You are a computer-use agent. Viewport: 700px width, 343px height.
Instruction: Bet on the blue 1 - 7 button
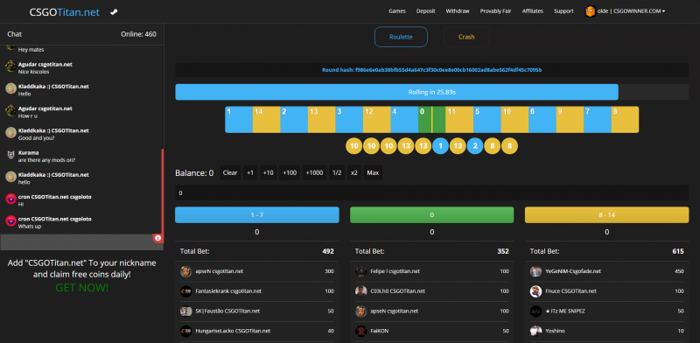(257, 215)
